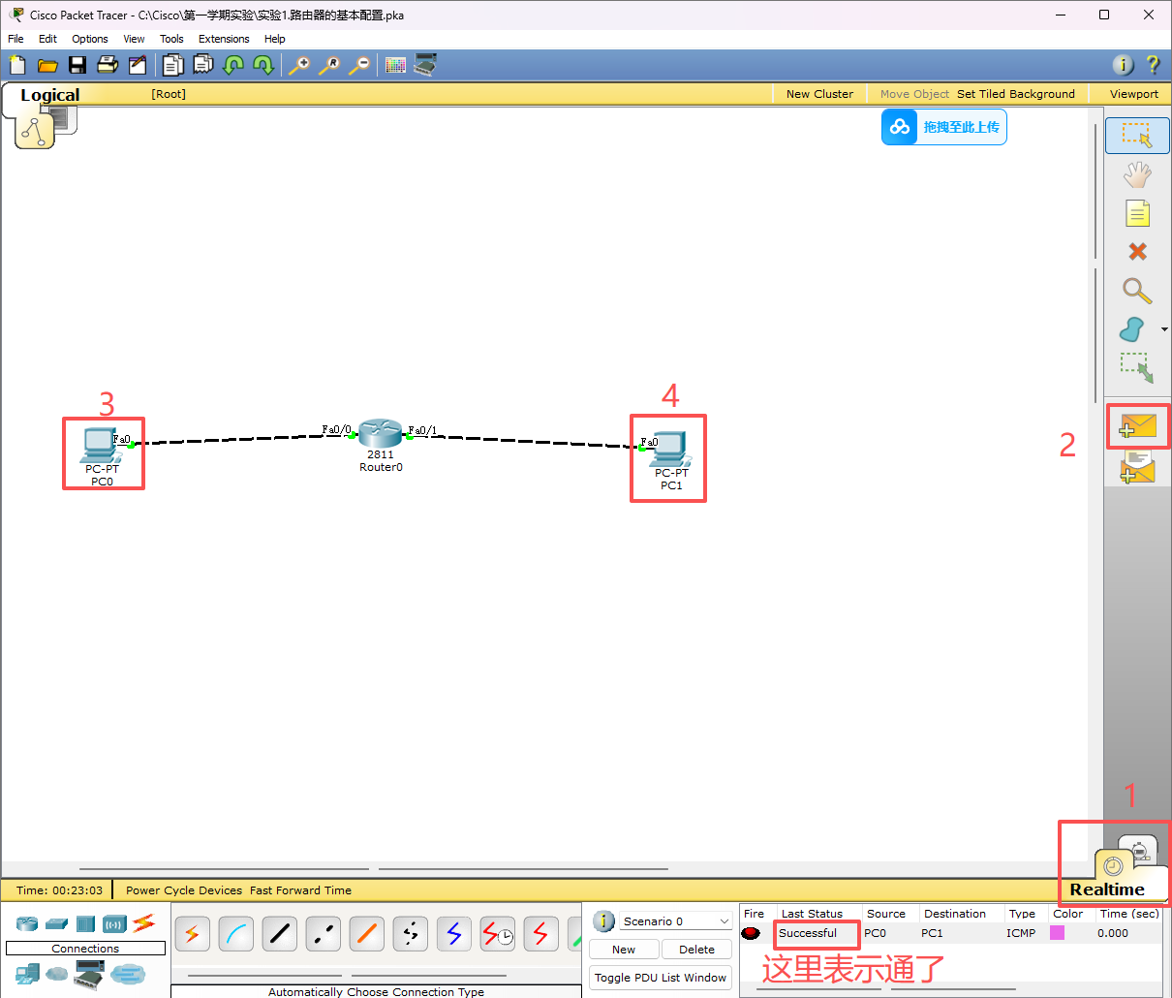Image resolution: width=1172 pixels, height=998 pixels.
Task: Reset zoom with magnifier R icon
Action: (x=329, y=65)
